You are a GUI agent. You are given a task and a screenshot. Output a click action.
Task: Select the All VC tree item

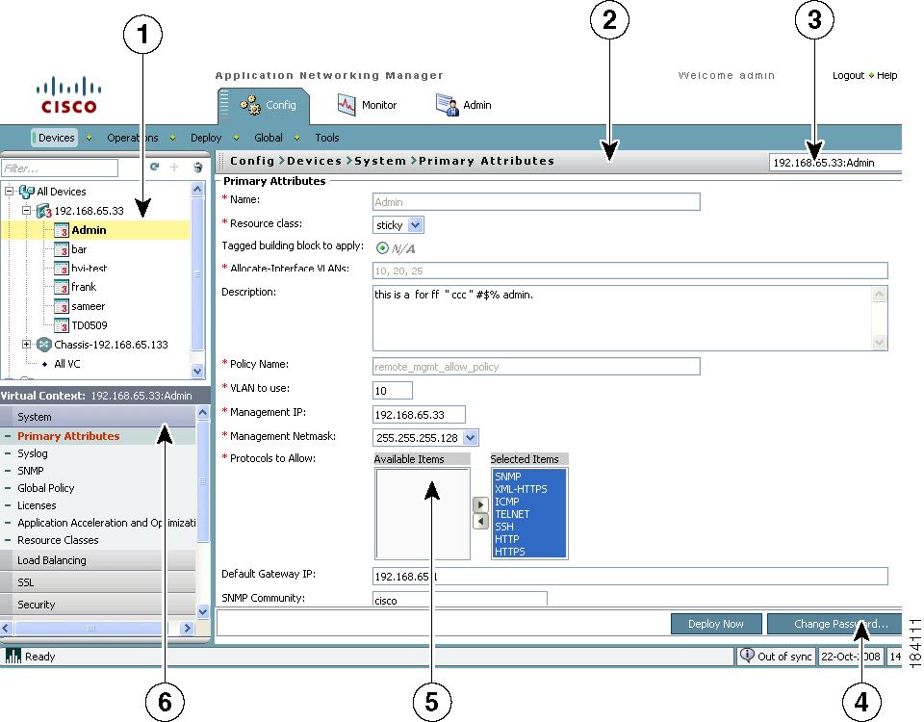tap(67, 364)
